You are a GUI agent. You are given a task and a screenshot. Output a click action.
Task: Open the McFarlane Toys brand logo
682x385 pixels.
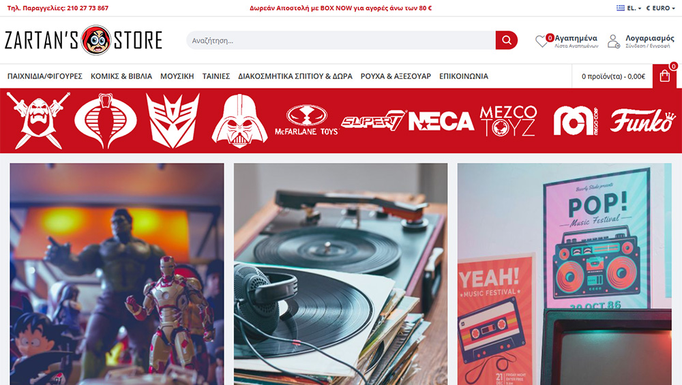(307, 121)
